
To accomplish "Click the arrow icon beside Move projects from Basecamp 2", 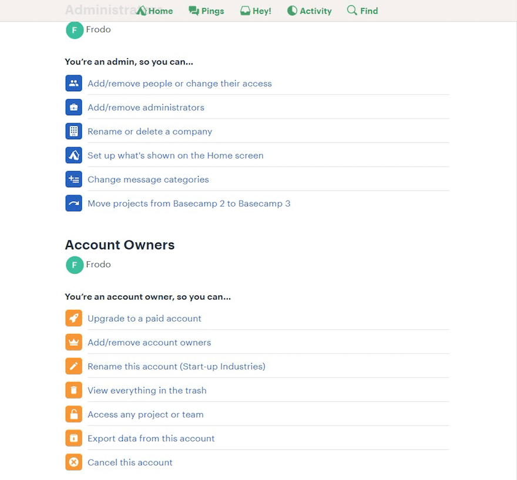I will [x=73, y=204].
